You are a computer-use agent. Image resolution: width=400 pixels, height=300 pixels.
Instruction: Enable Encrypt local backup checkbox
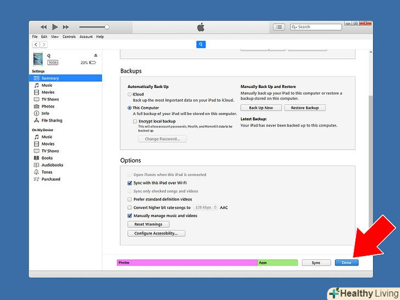[x=135, y=121]
